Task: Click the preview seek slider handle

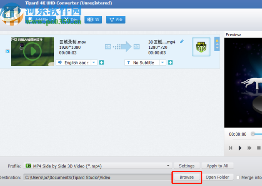Action: (253, 134)
